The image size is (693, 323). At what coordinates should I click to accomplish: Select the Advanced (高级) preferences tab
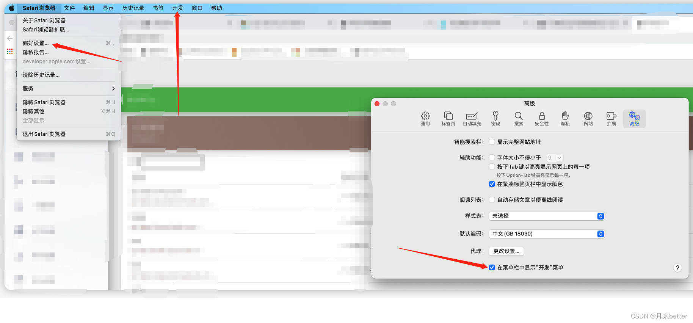(x=634, y=119)
